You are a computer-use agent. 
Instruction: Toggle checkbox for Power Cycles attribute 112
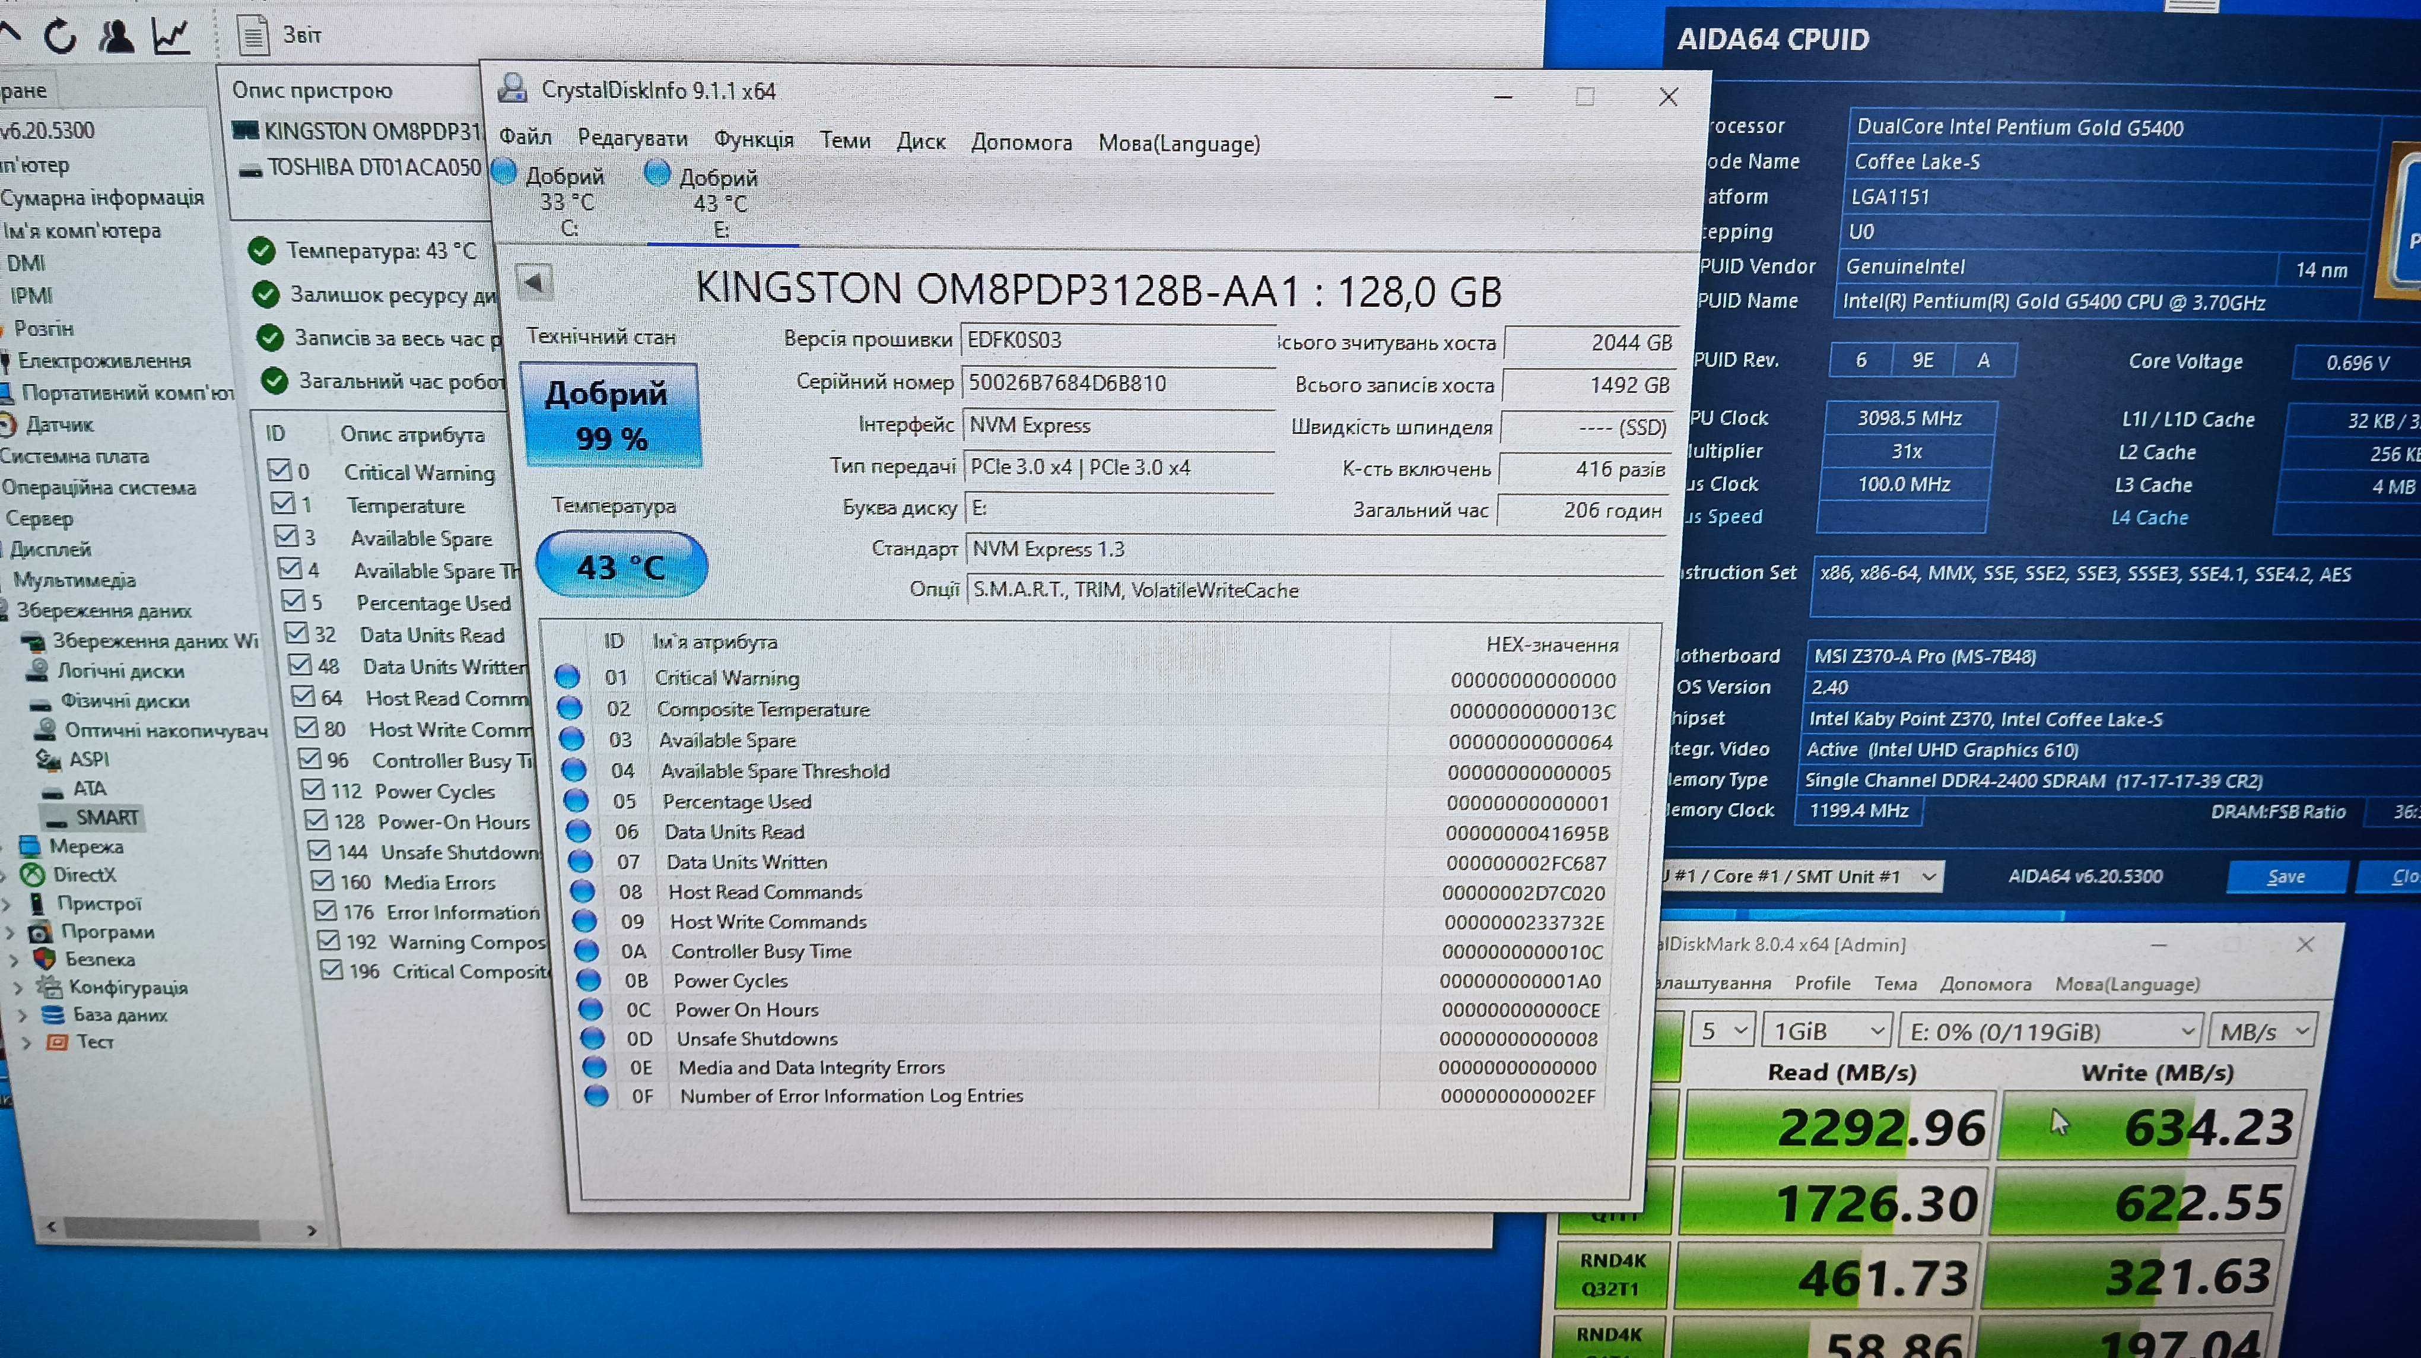pos(313,791)
